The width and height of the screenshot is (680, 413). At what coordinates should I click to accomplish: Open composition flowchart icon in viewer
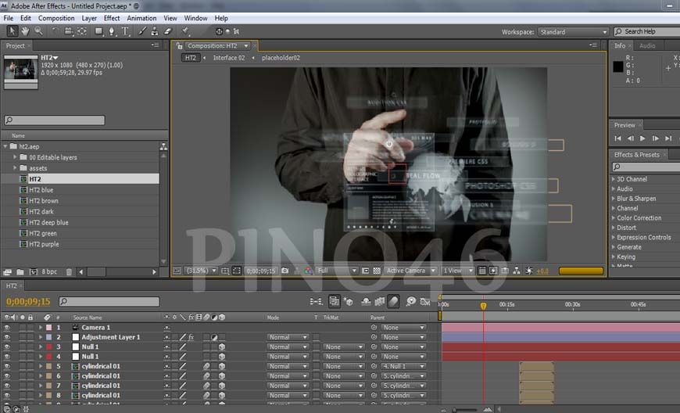(517, 271)
